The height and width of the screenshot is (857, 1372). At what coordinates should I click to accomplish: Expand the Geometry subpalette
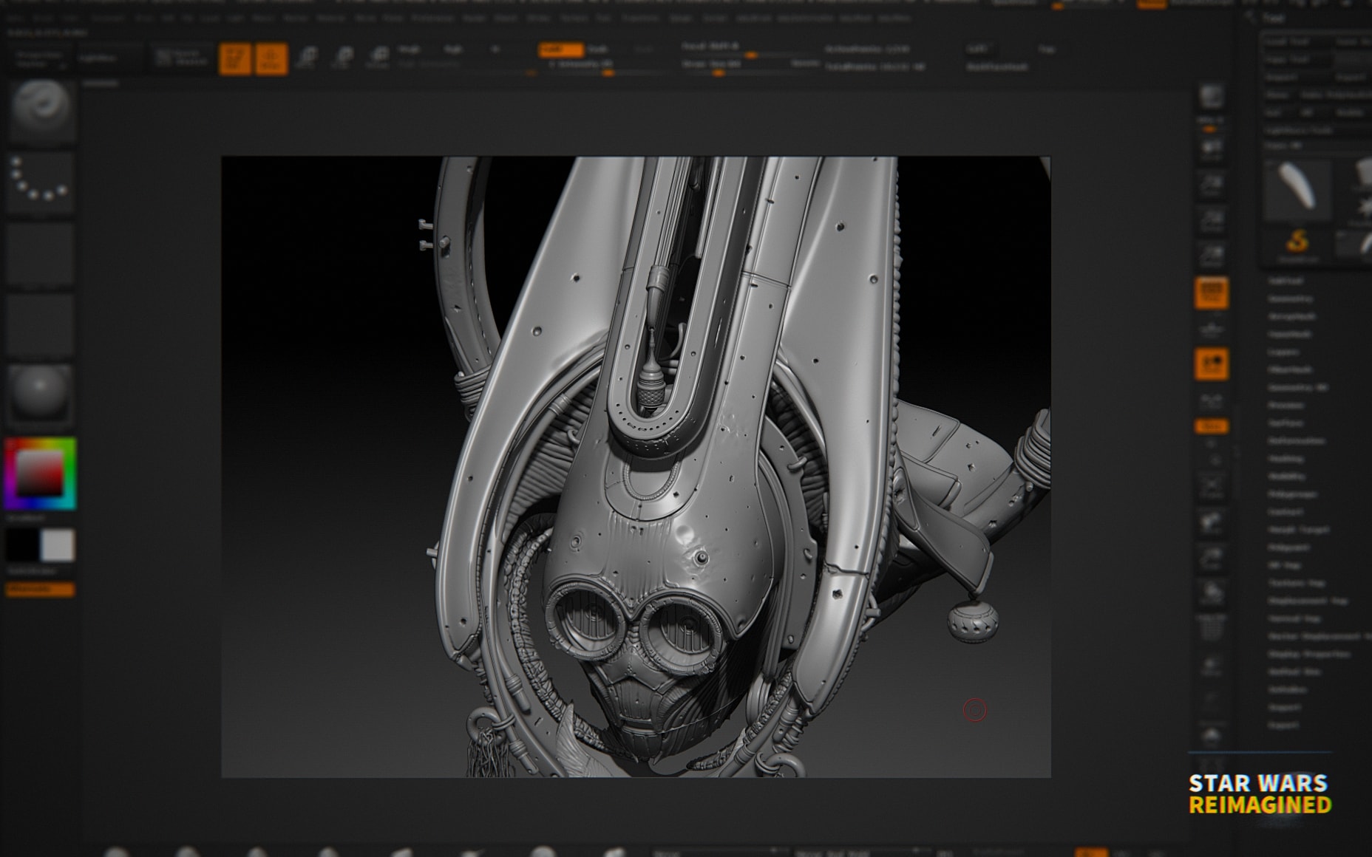point(1290,298)
